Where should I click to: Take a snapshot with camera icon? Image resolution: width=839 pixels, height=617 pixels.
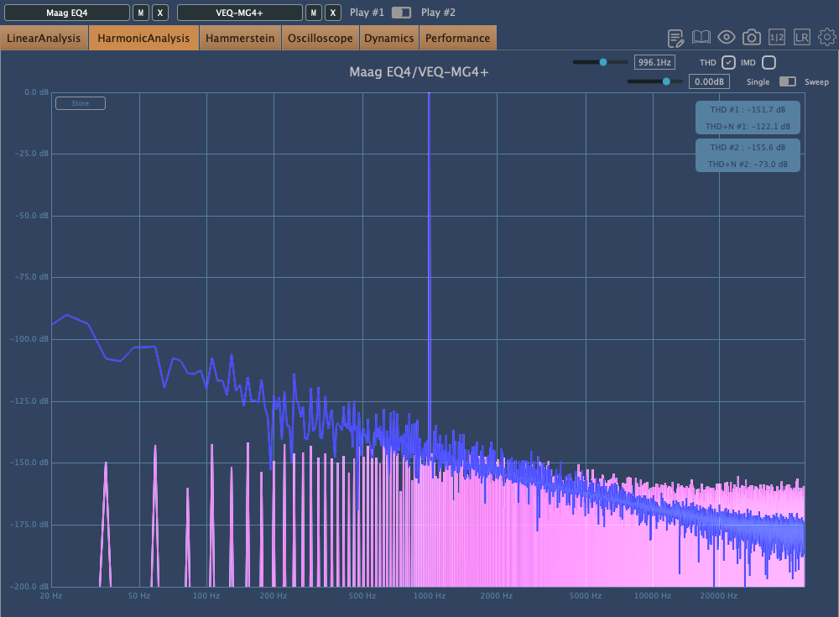(x=752, y=38)
